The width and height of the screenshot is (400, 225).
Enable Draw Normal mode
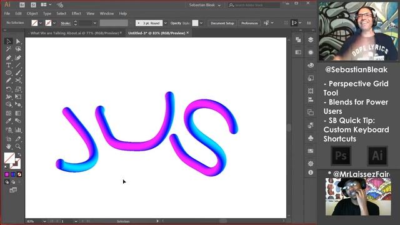7,182
